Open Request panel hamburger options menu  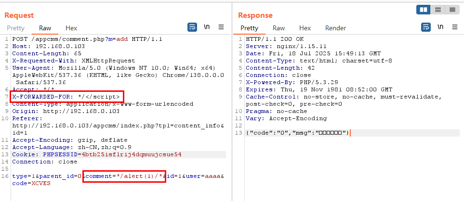[221, 27]
